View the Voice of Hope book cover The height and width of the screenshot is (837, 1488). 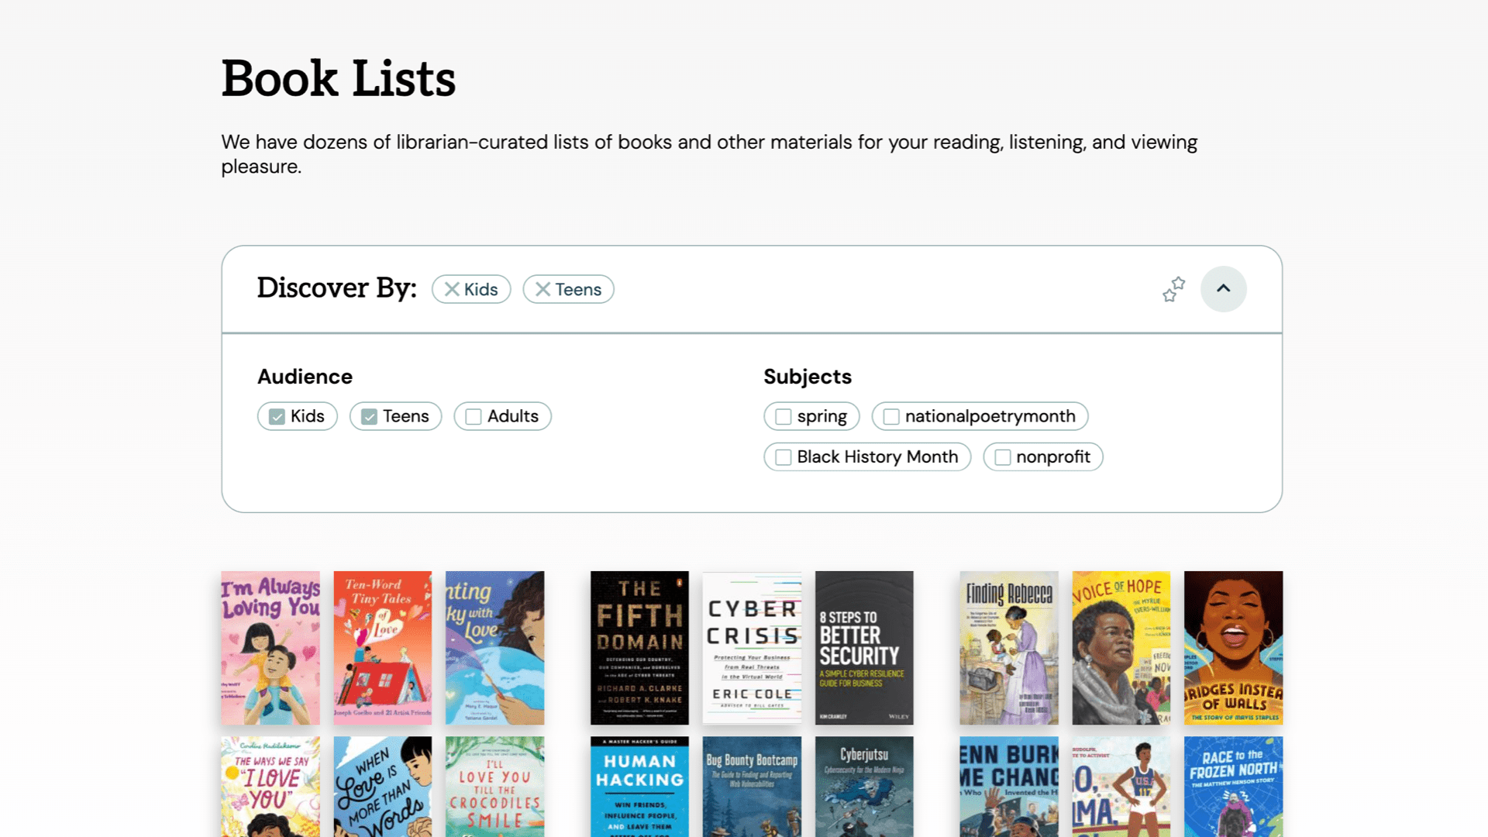[1121, 648]
